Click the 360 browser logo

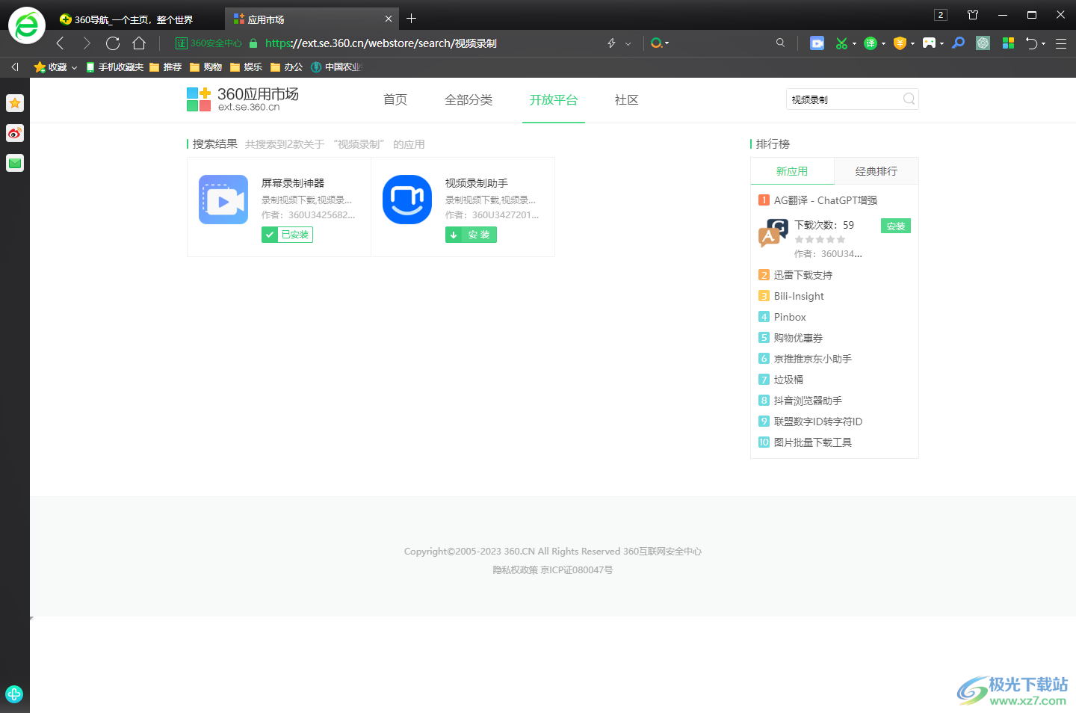(27, 25)
